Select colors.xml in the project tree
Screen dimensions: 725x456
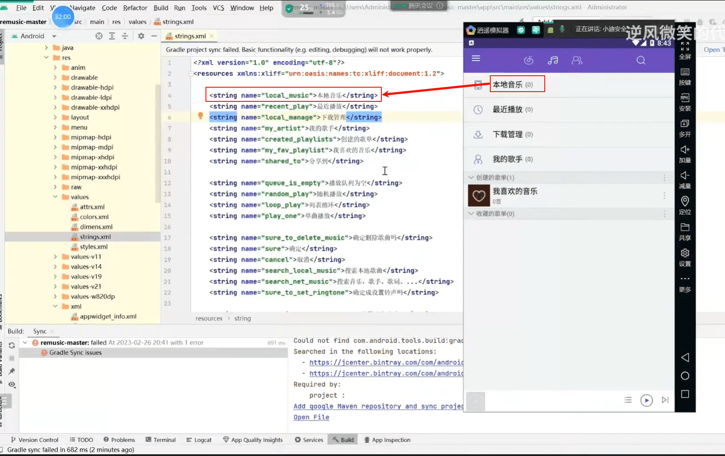click(94, 216)
